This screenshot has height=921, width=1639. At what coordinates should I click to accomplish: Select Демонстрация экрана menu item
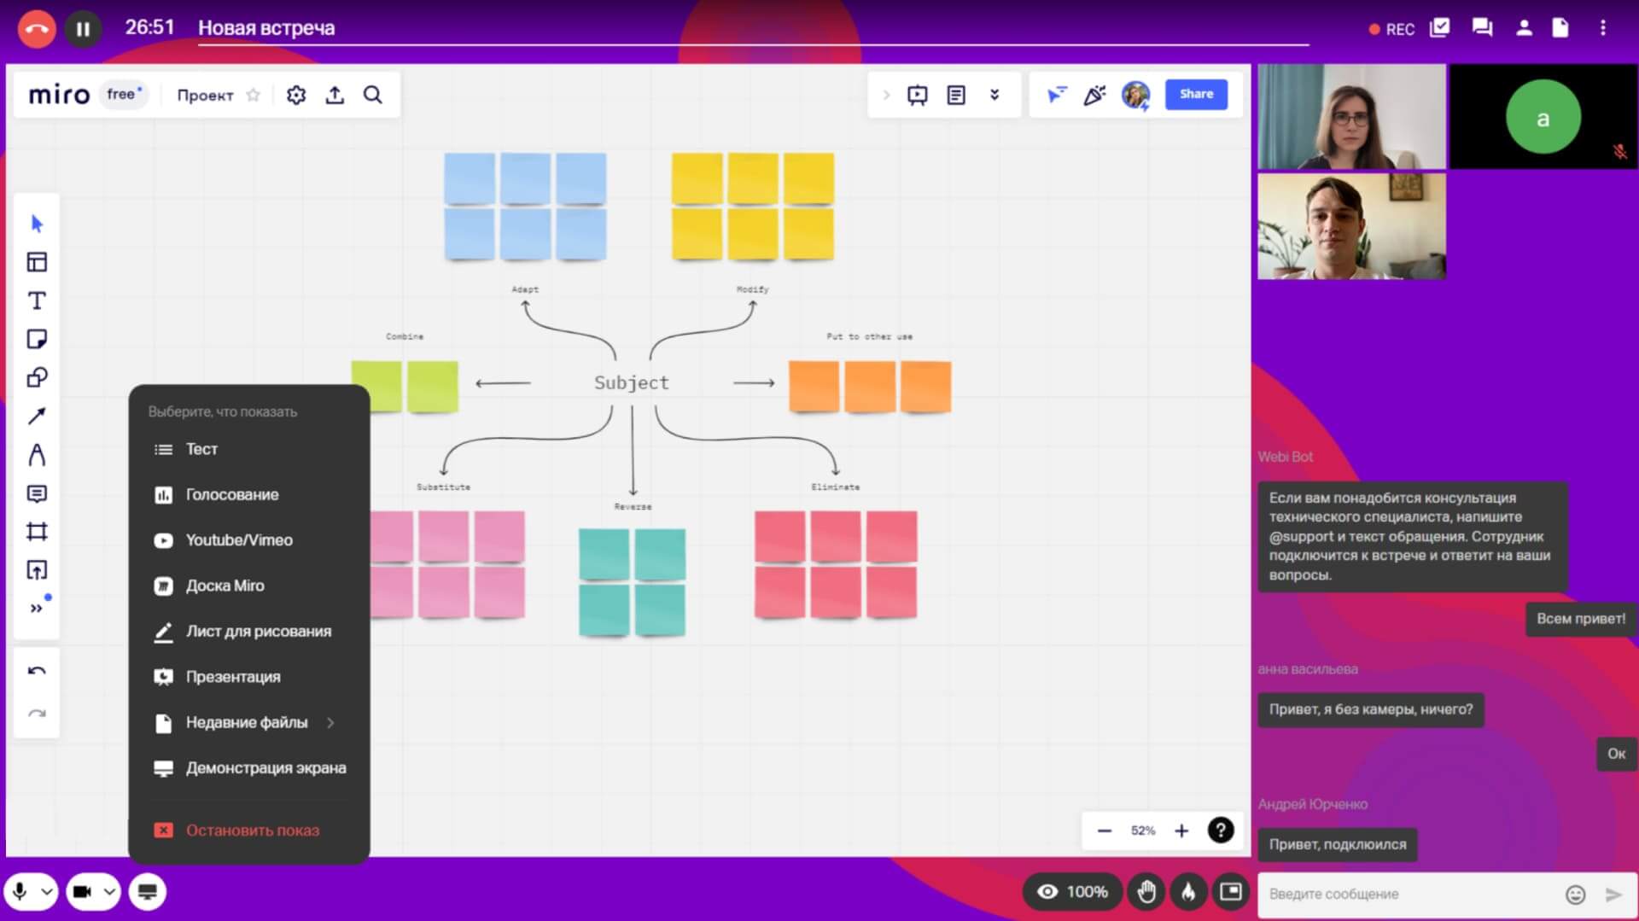tap(265, 768)
